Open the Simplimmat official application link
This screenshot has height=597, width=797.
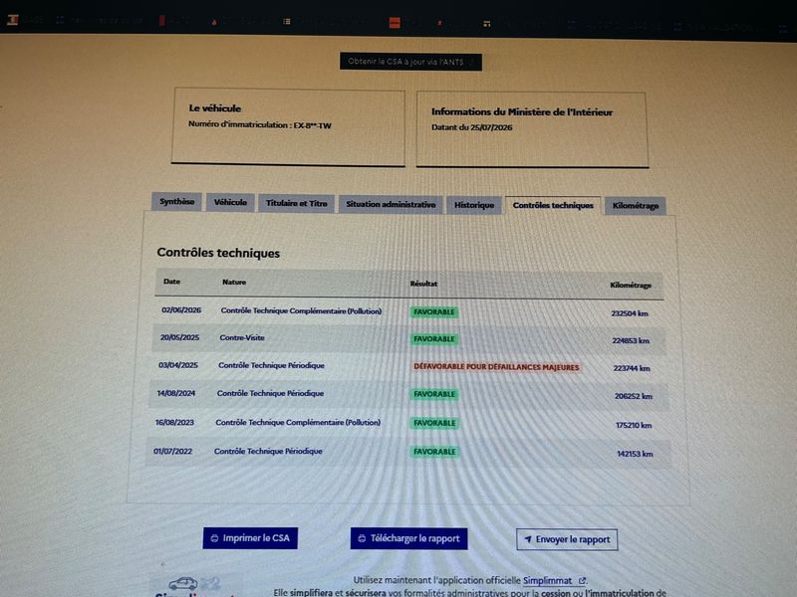(554, 580)
